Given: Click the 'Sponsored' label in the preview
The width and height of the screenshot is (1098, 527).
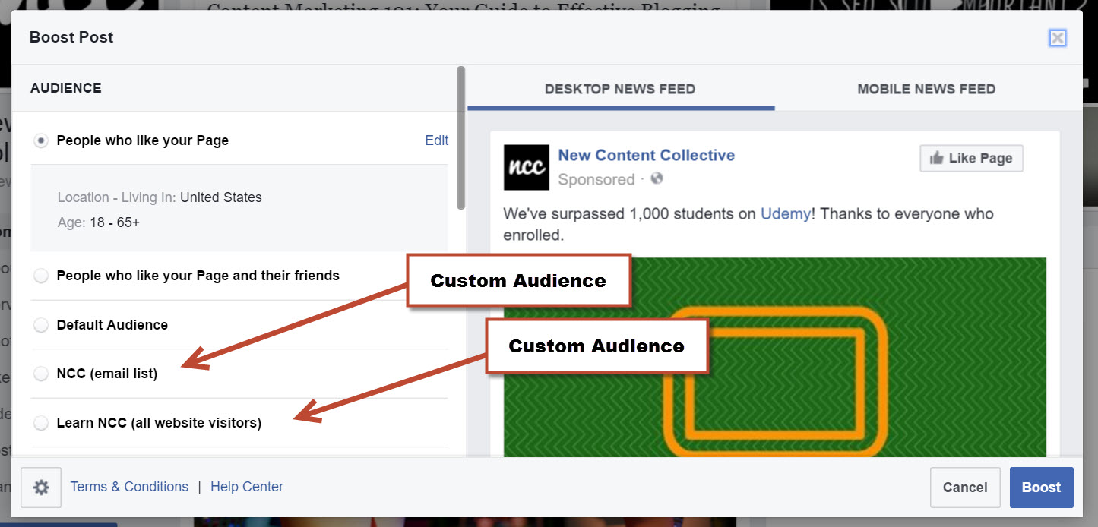Looking at the screenshot, I should pyautogui.click(x=596, y=180).
